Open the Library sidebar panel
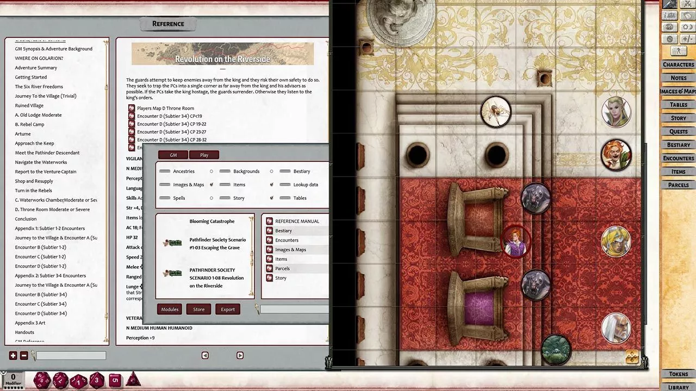 pyautogui.click(x=678, y=387)
